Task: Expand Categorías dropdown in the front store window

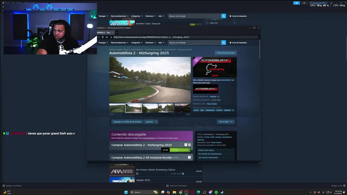Action: (137, 43)
